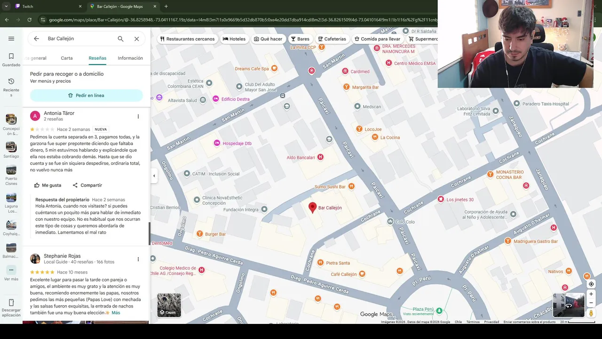Open Antonia Täror profile avatar
602x339 pixels.
[35, 116]
